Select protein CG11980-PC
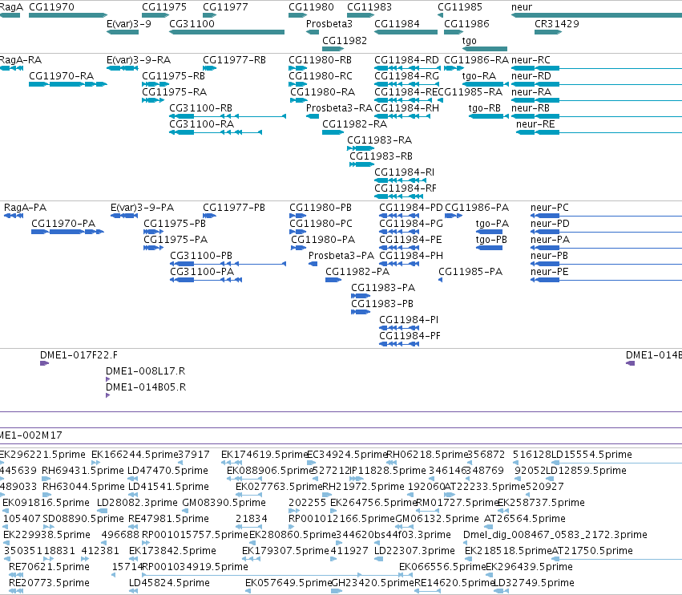Viewport: 682px width, 595px height. [x=321, y=224]
